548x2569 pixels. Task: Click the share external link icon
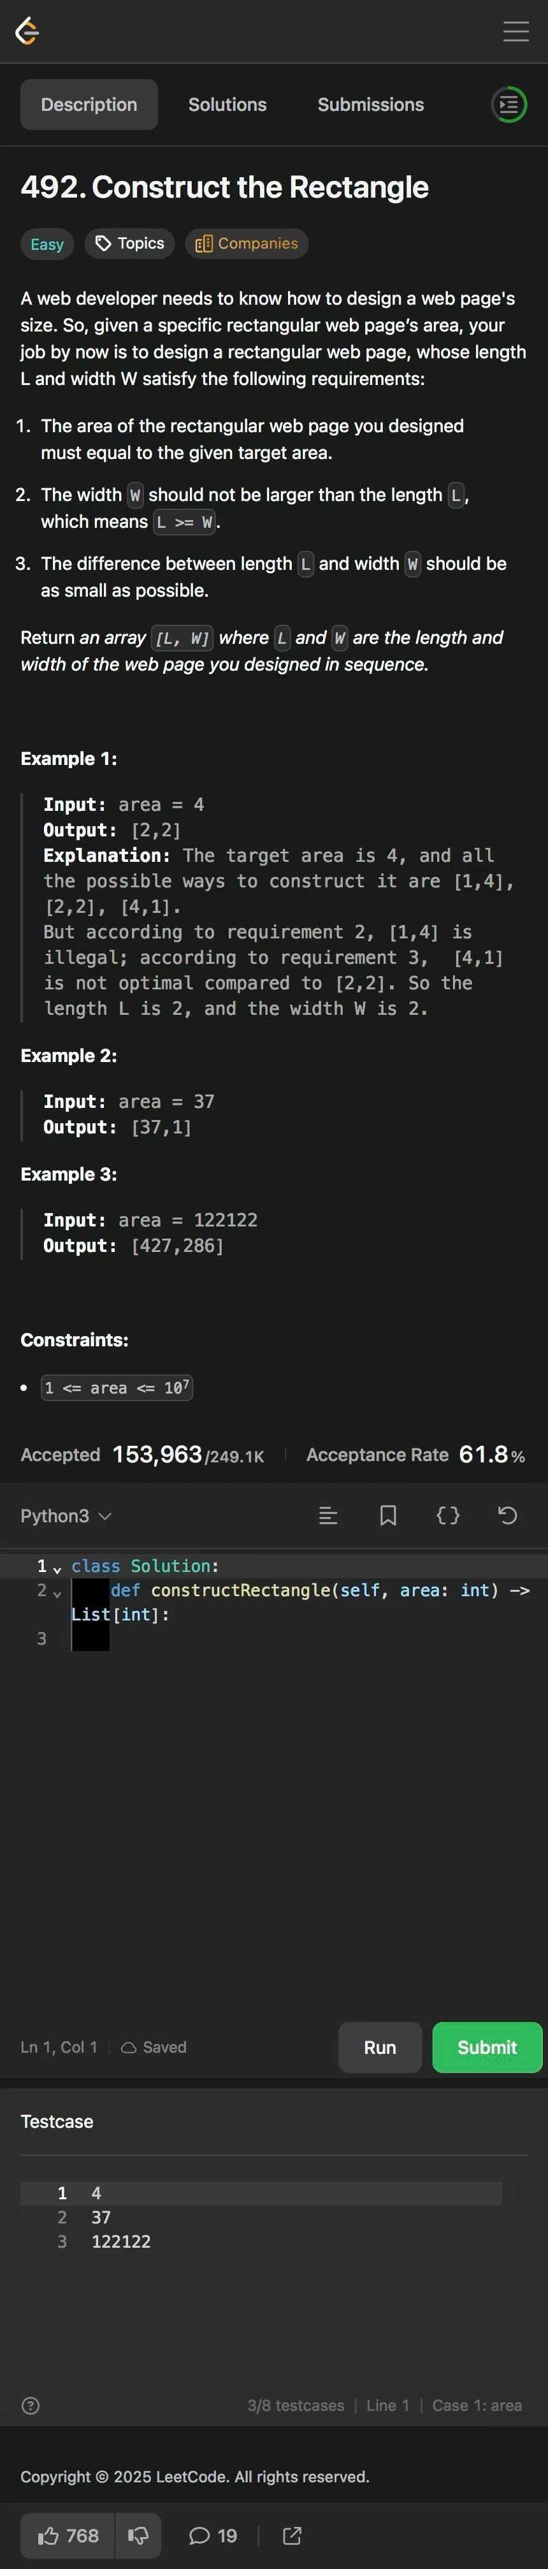tap(292, 2535)
